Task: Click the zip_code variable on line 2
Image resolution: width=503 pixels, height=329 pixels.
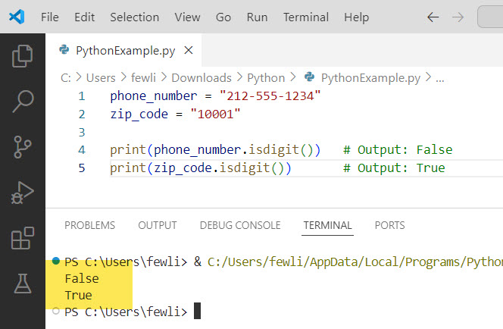Action: (x=139, y=114)
